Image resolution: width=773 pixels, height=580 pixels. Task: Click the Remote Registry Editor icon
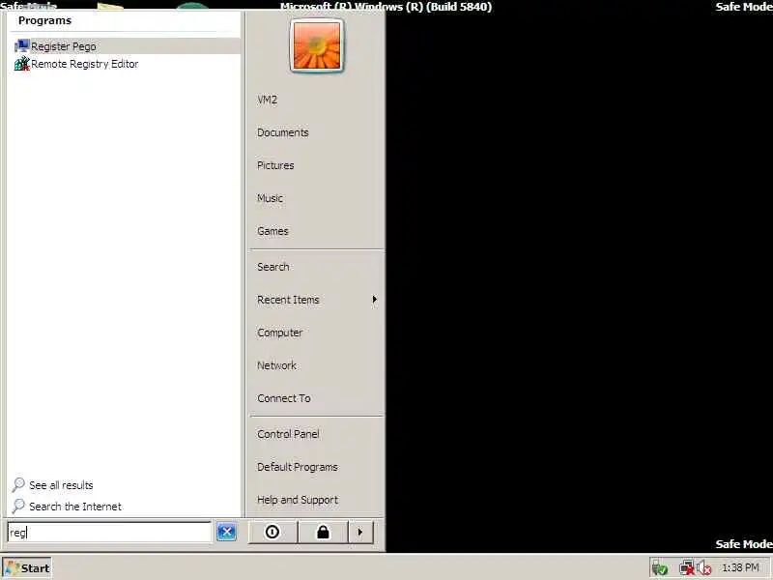pos(22,64)
